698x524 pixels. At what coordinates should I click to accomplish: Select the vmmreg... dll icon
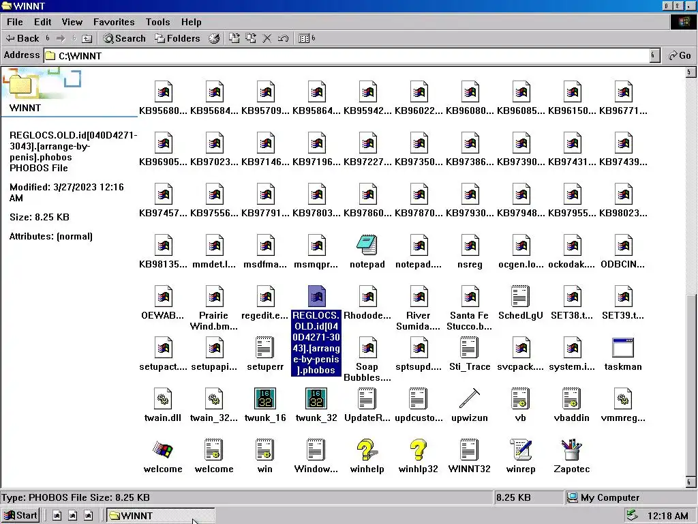coord(623,404)
